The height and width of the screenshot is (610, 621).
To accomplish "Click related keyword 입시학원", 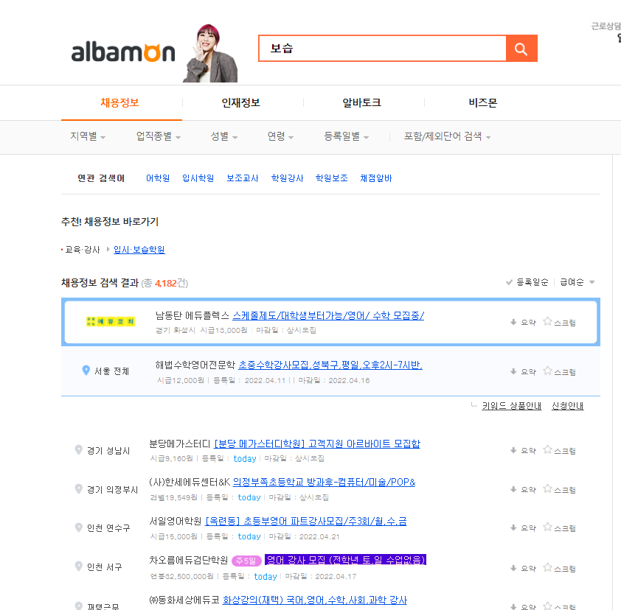I will [198, 178].
